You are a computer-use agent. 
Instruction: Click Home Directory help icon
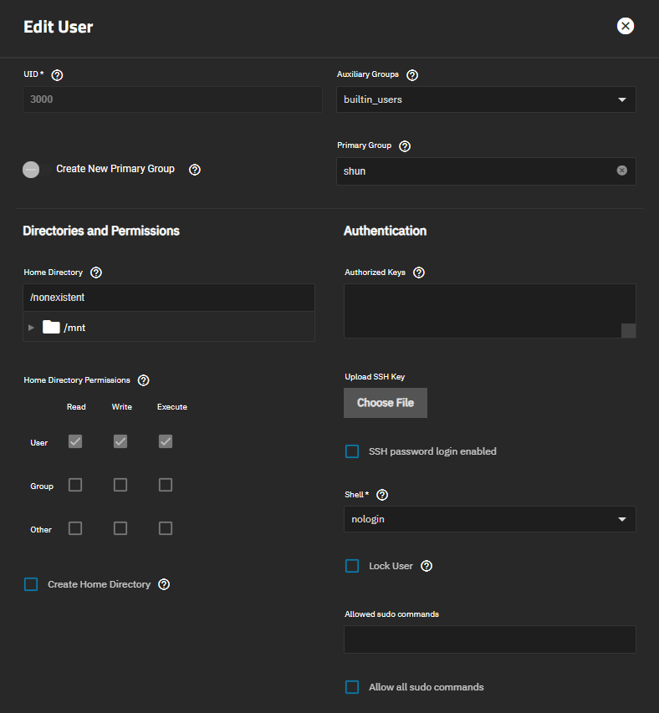coord(96,272)
